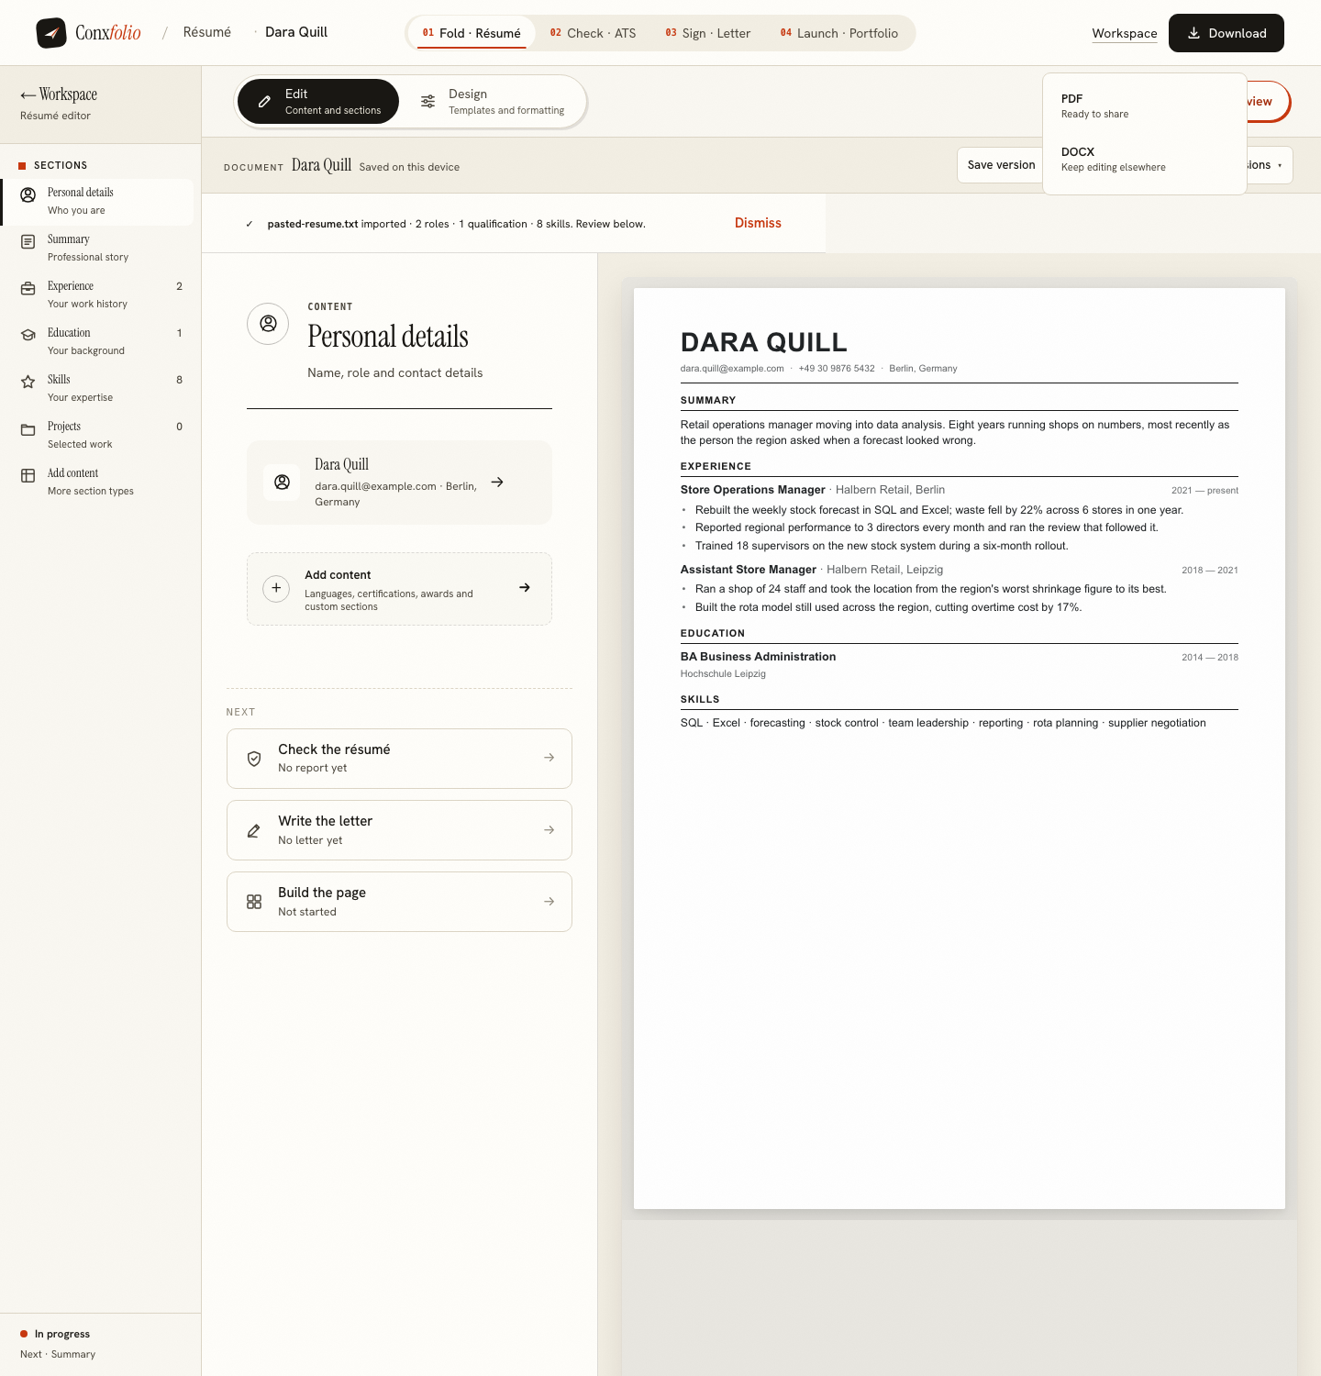Viewport: 1321px width, 1376px height.
Task: Click the arrow on Dara Quill card
Action: (x=497, y=482)
